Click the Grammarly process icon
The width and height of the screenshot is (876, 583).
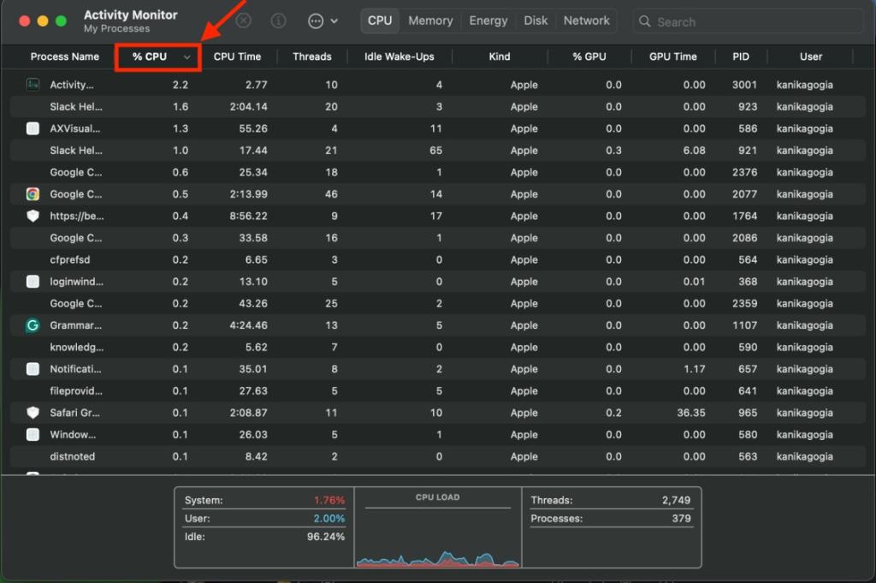33,325
